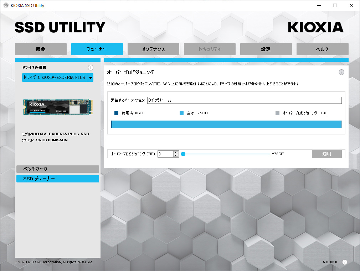Click the blue free-space usage bar
The image size is (360, 271).
227,124
